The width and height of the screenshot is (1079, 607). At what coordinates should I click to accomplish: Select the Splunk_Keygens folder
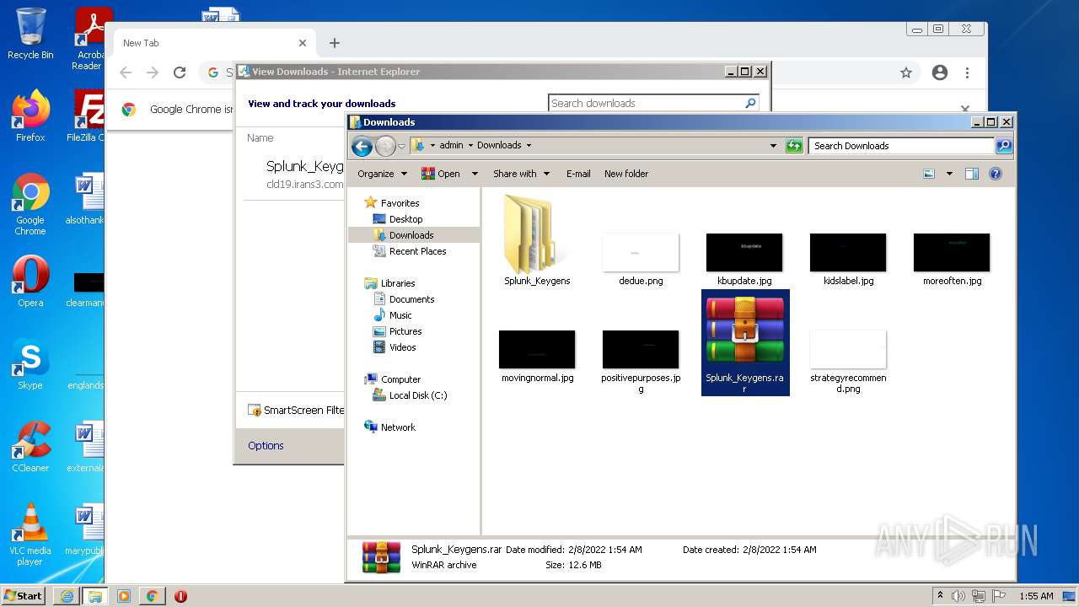(x=537, y=240)
